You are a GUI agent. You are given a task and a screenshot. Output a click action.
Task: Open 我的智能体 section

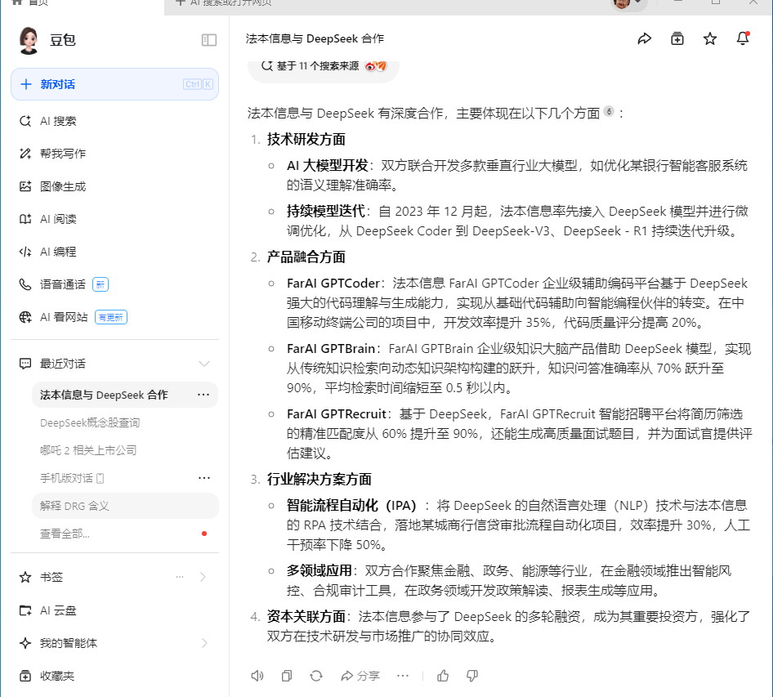coord(69,643)
